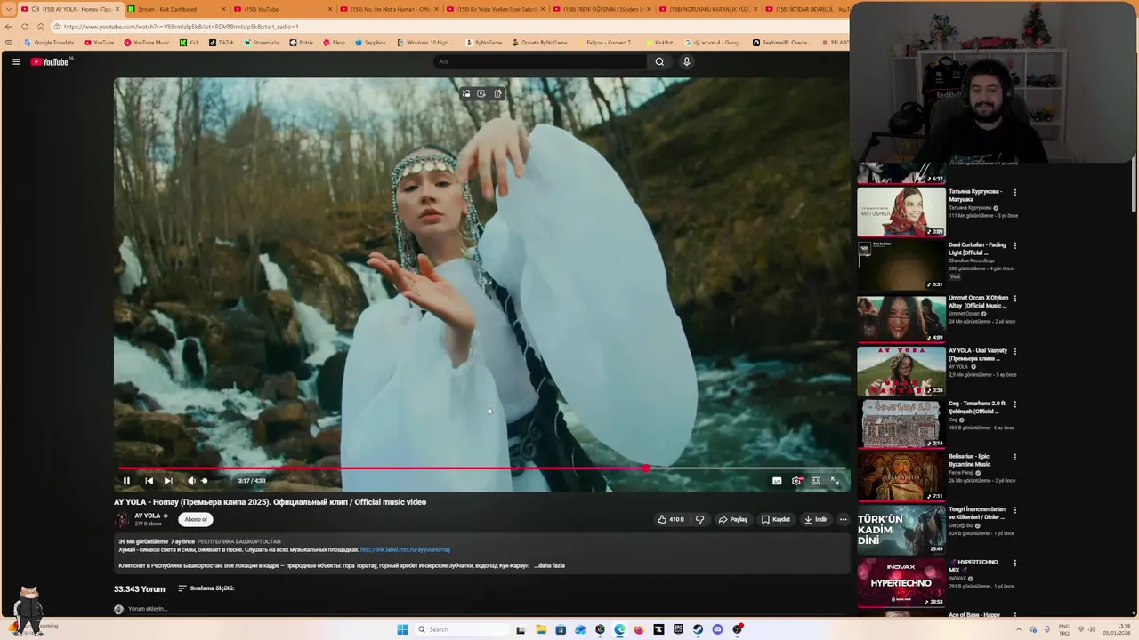Click the YouTube search input field
Screen dimensions: 1139x640
(x=541, y=61)
